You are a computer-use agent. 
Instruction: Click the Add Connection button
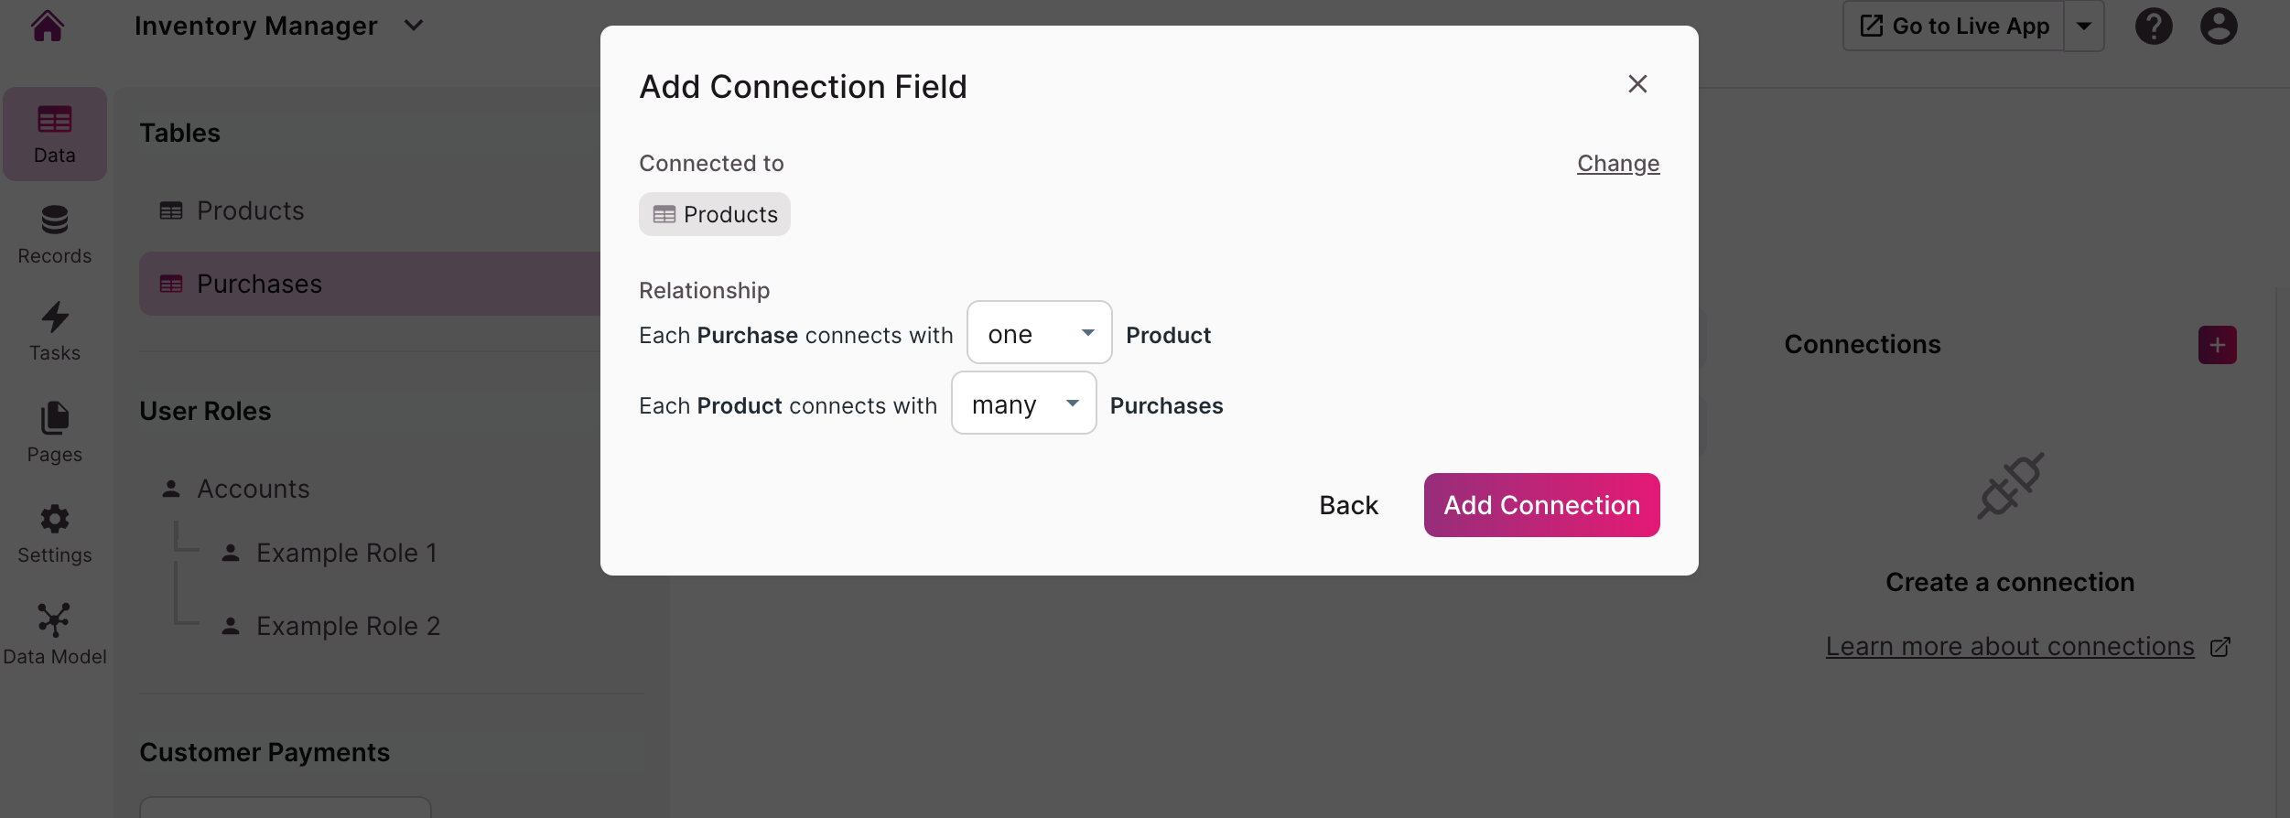[x=1541, y=505]
